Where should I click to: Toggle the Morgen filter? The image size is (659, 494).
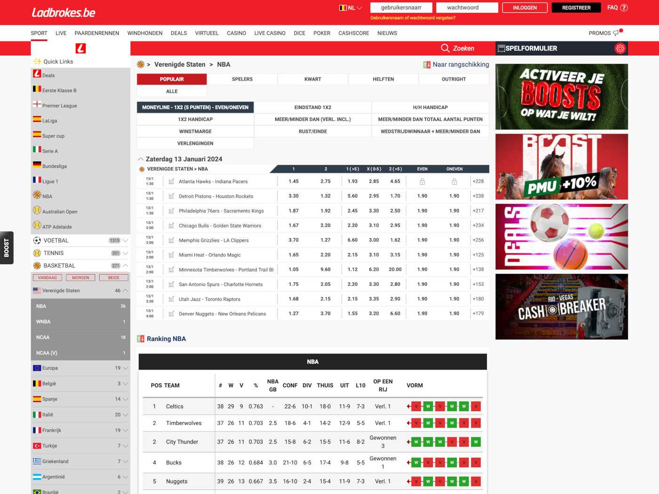80,278
